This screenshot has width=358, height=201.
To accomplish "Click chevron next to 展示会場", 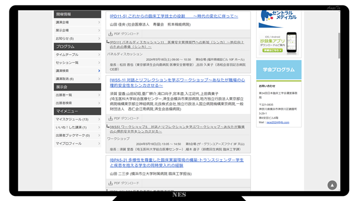I will tap(99, 30).
